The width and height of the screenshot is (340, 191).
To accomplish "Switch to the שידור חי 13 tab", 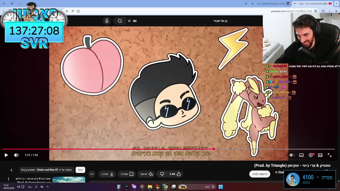I will pos(270,3).
